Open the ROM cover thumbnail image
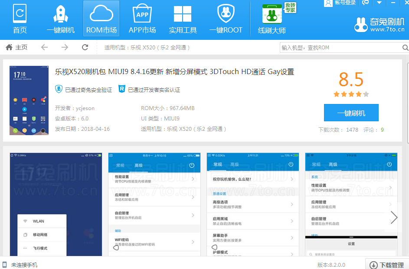 pyautogui.click(x=29, y=100)
